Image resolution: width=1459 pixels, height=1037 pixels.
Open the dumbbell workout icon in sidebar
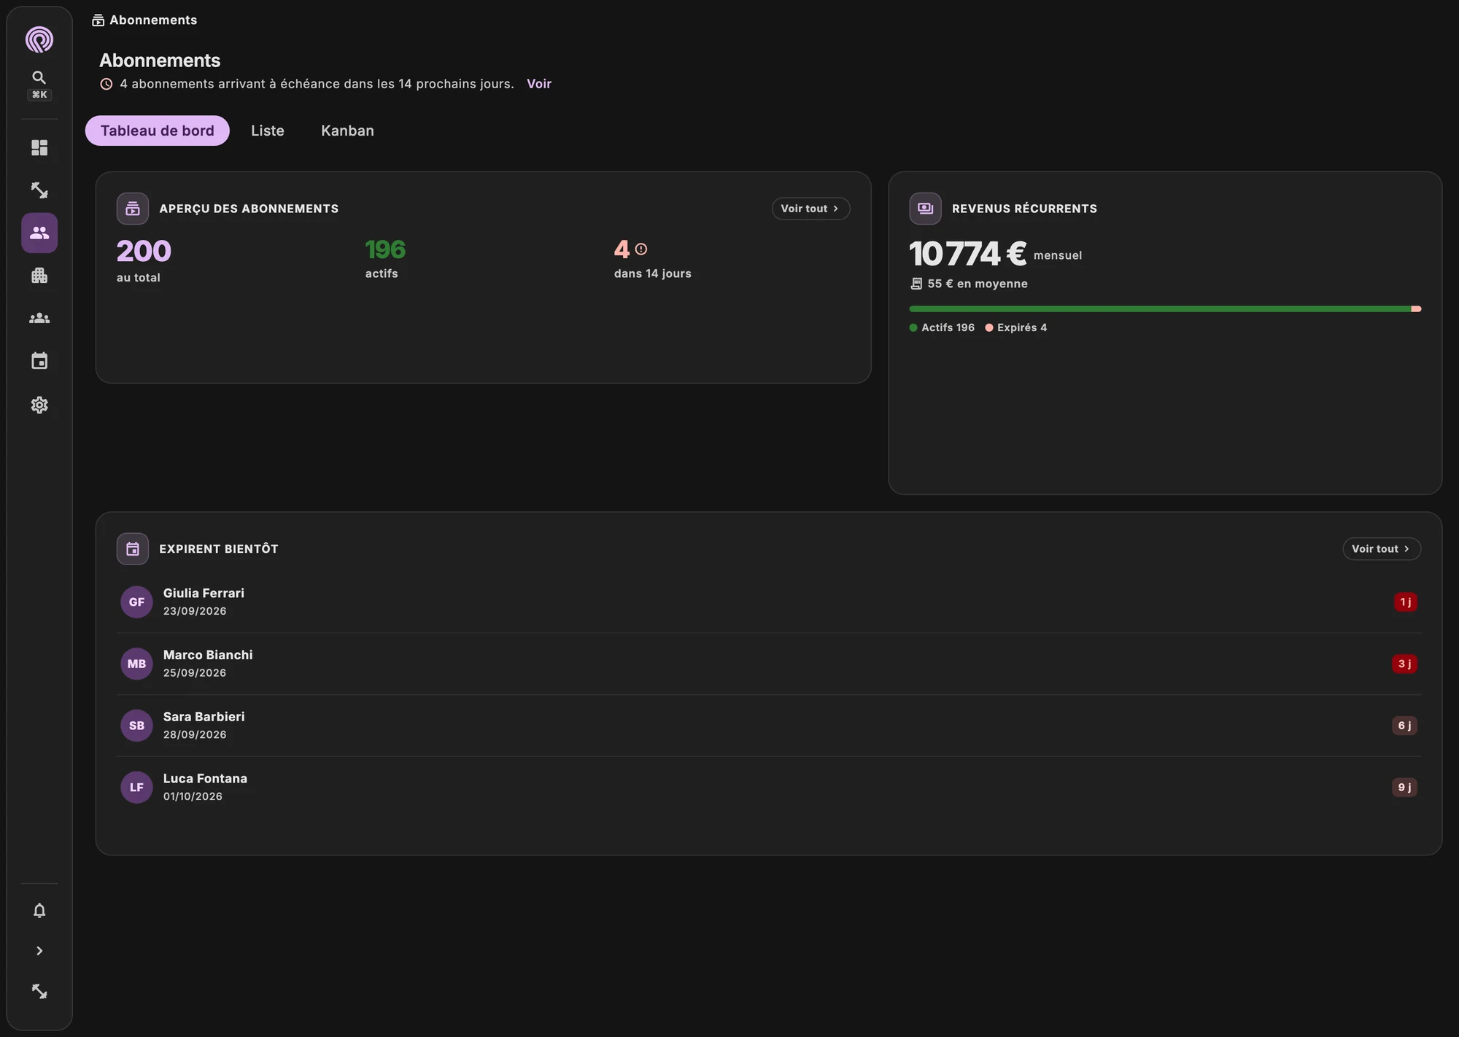point(39,190)
